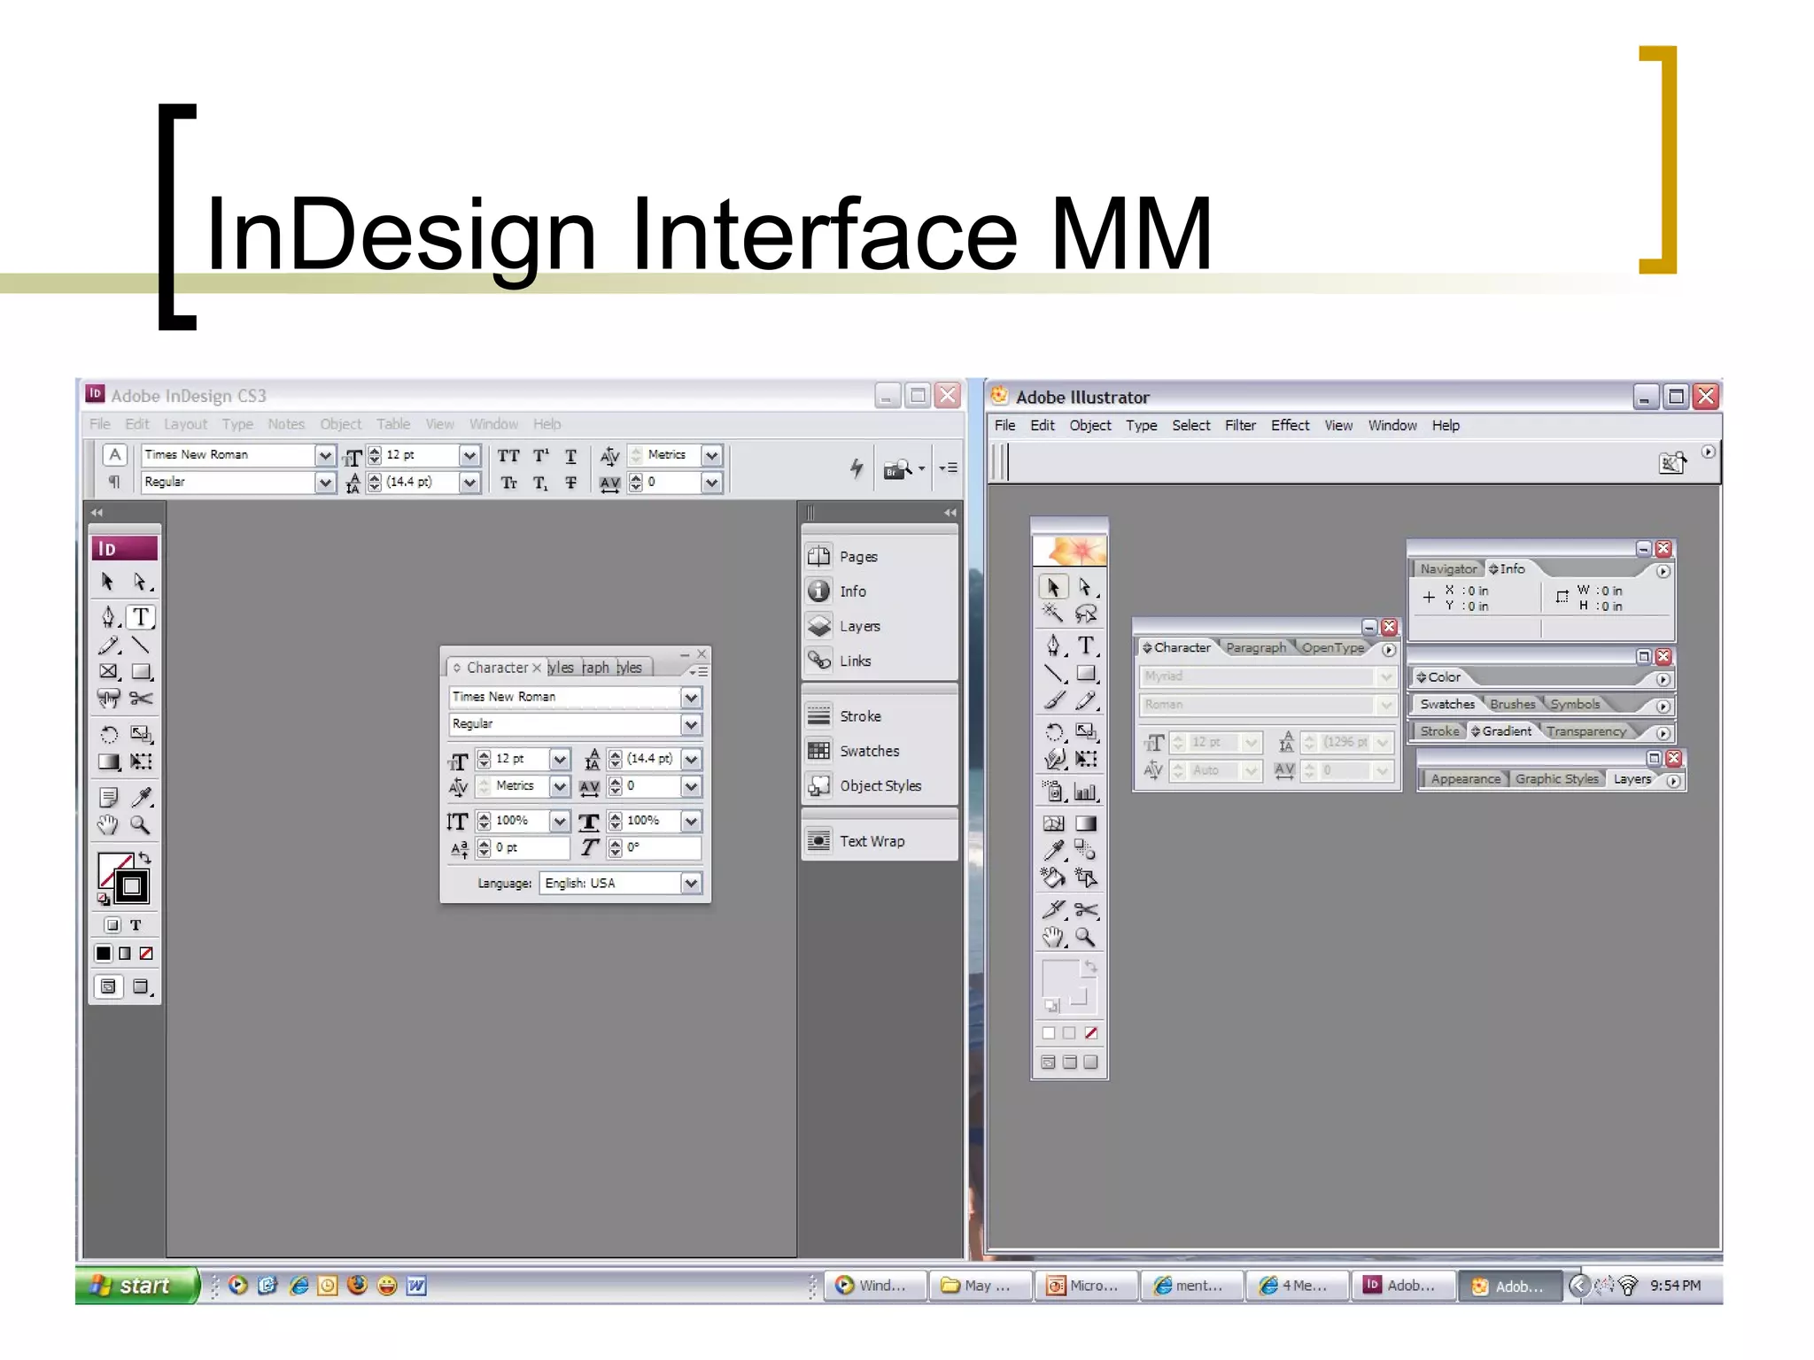Switch to Paragraph tab in Illustrator
Screen dimensions: 1814x1360
tap(1255, 647)
